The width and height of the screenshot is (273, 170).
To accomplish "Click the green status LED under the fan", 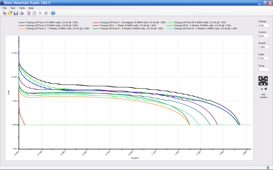I will coord(265,89).
